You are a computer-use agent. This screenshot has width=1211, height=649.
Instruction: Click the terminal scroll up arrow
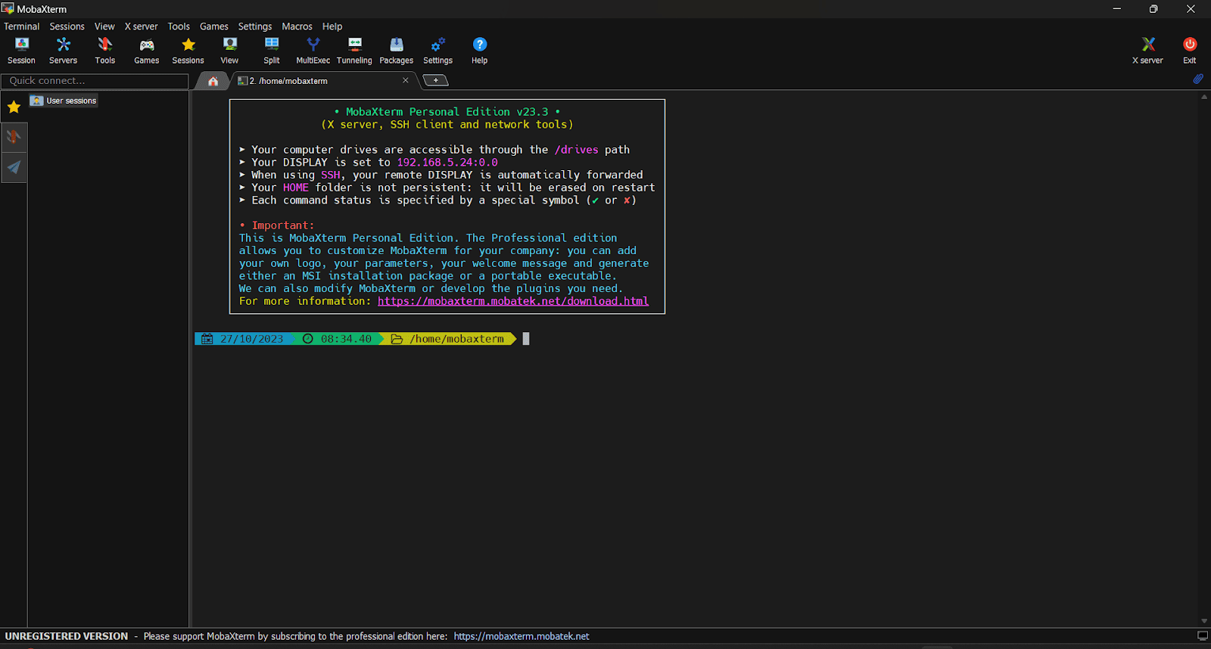coord(1204,97)
